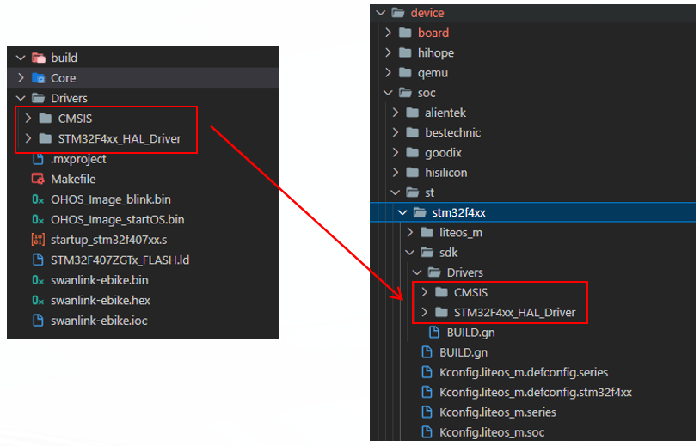Viewport: 700px width, 446px height.
Task: Click the Makefile file icon
Action: pos(38,180)
